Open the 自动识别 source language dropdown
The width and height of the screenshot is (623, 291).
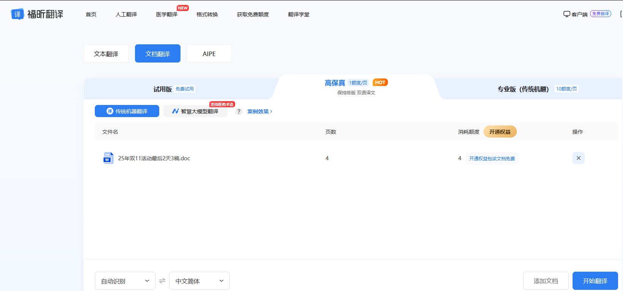pos(125,281)
